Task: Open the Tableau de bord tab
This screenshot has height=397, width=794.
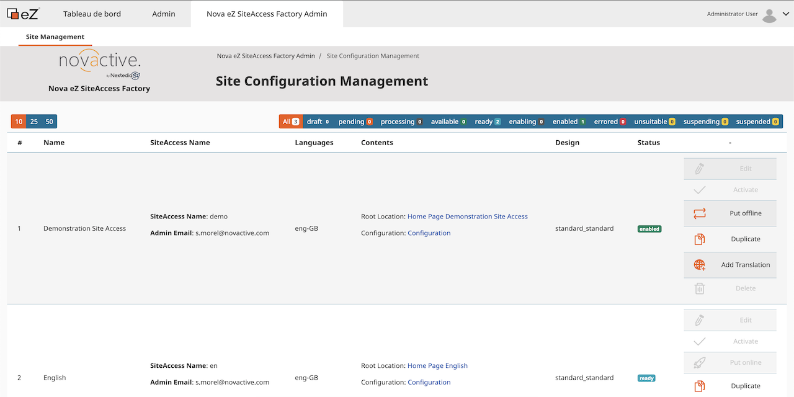Action: click(92, 13)
